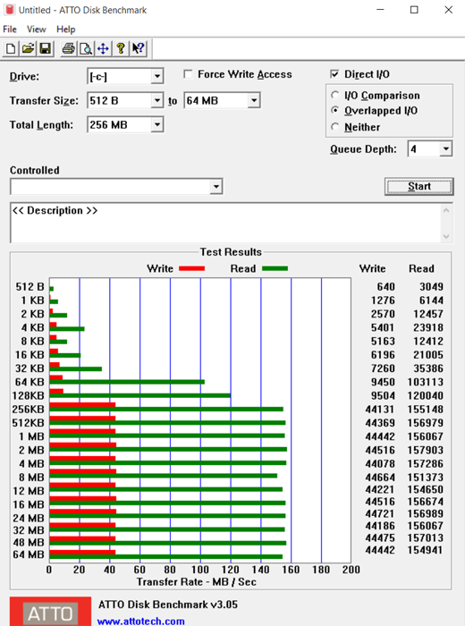Click inside the Description text box
This screenshot has width=465, height=626.
click(x=225, y=223)
